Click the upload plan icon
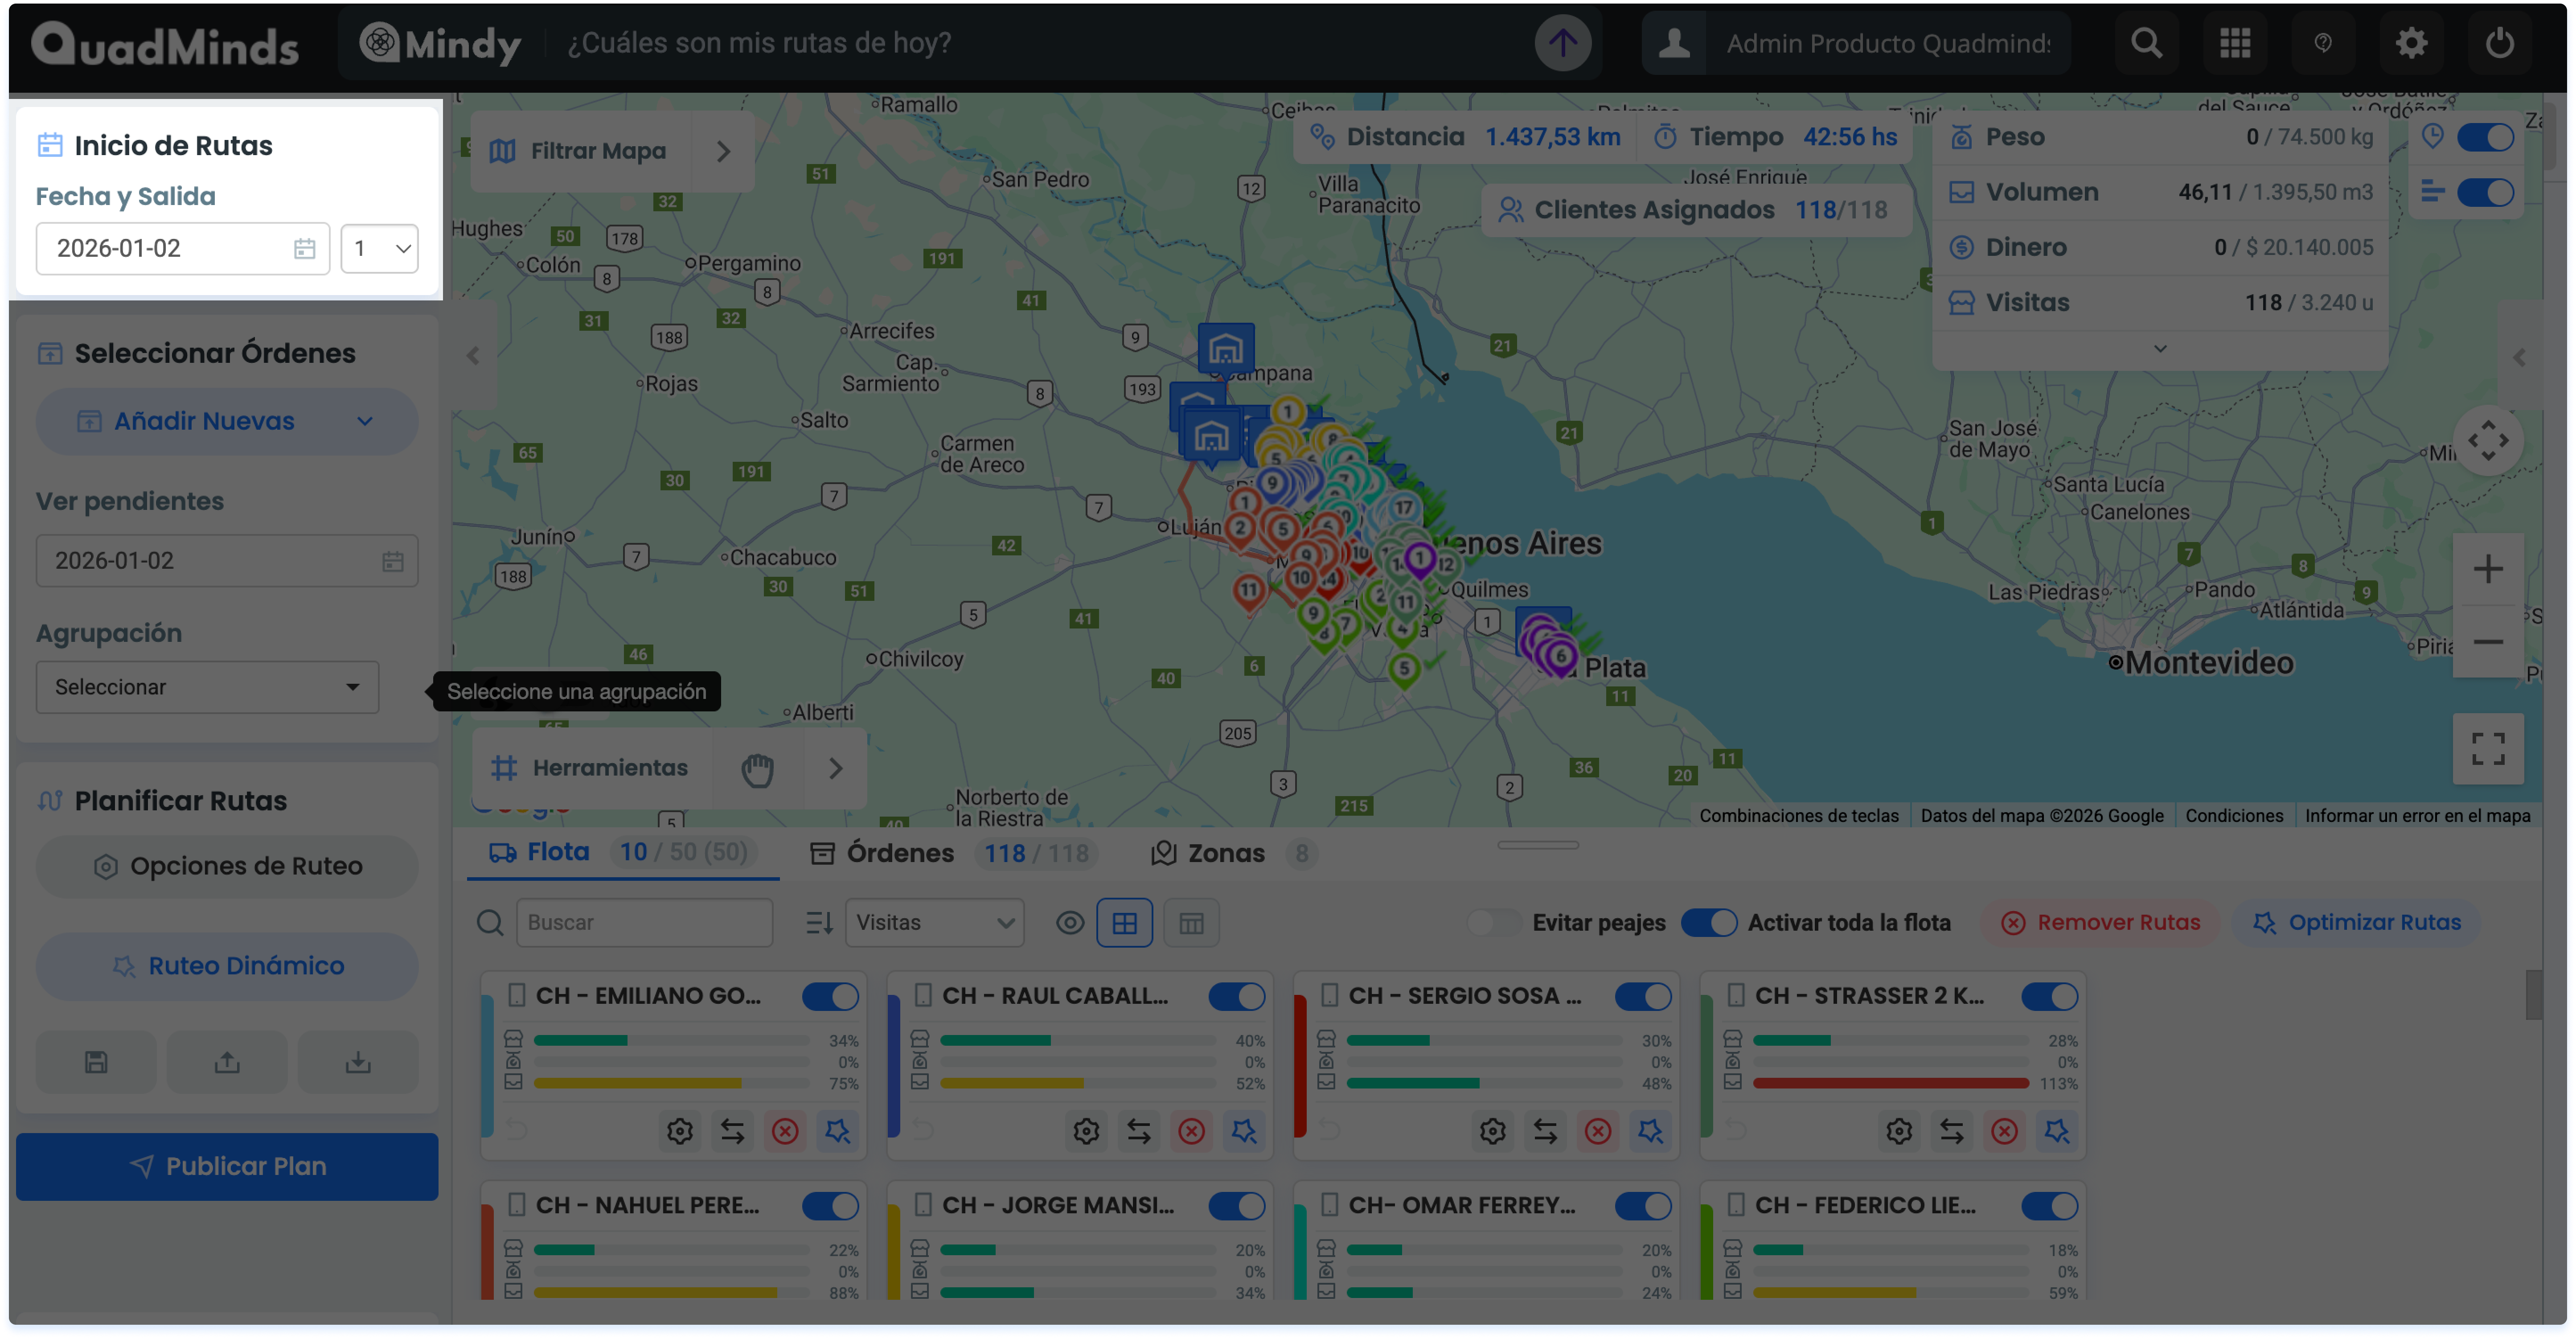The height and width of the screenshot is (1339, 2576). [227, 1062]
